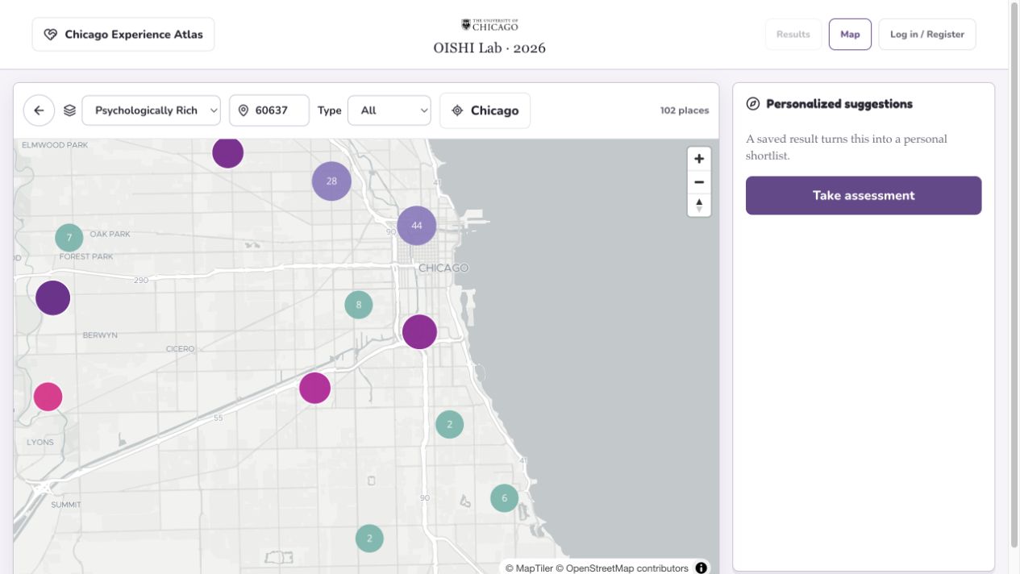Image resolution: width=1020 pixels, height=574 pixels.
Task: Open the Psychologically Rich dropdown
Action: point(151,110)
